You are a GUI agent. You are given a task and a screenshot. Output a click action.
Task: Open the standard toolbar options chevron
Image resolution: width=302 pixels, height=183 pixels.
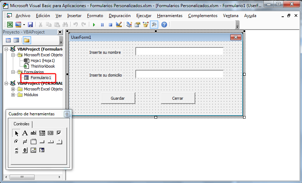click(x=237, y=25)
